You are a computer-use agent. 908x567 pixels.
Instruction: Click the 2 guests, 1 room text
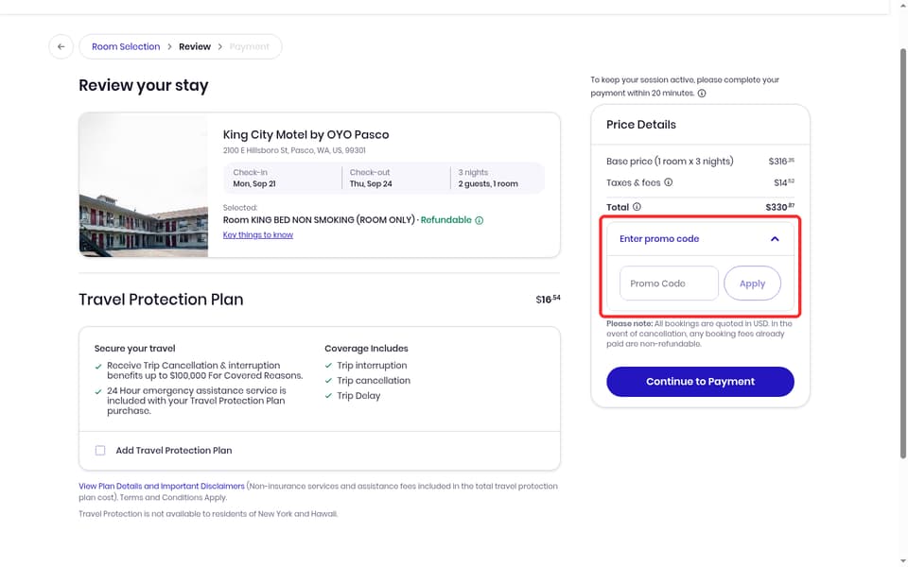pyautogui.click(x=488, y=184)
